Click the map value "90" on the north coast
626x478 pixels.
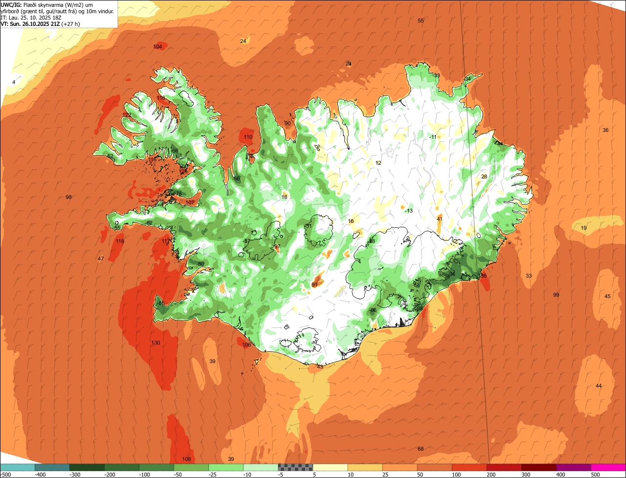pos(288,123)
